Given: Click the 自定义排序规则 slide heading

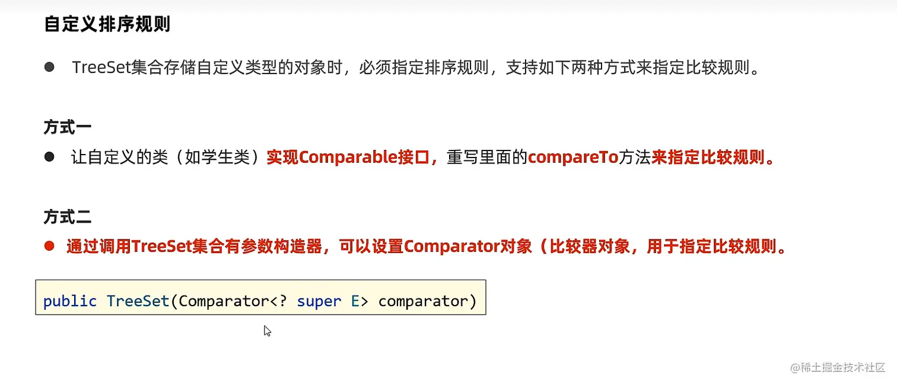Looking at the screenshot, I should [x=107, y=24].
